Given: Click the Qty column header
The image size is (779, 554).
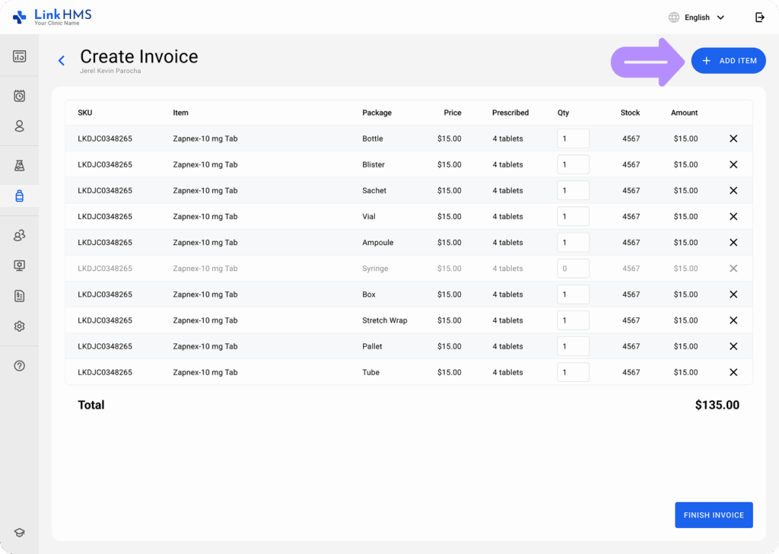Looking at the screenshot, I should click(x=563, y=113).
